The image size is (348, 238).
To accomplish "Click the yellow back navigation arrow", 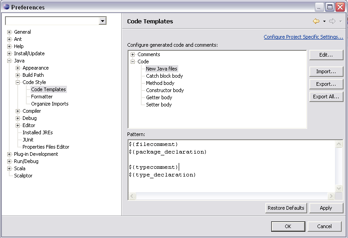I will click(316, 21).
